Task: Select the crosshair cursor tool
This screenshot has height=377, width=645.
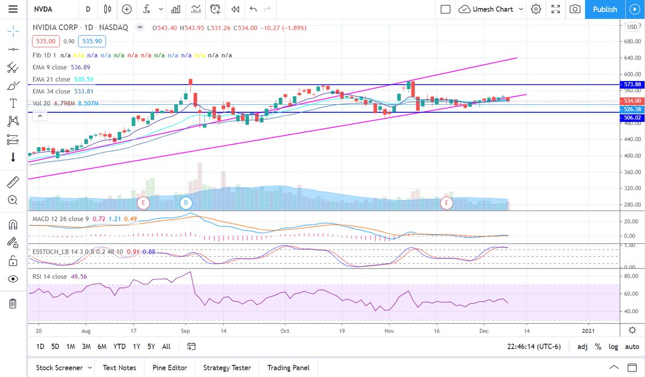Action: point(13,31)
